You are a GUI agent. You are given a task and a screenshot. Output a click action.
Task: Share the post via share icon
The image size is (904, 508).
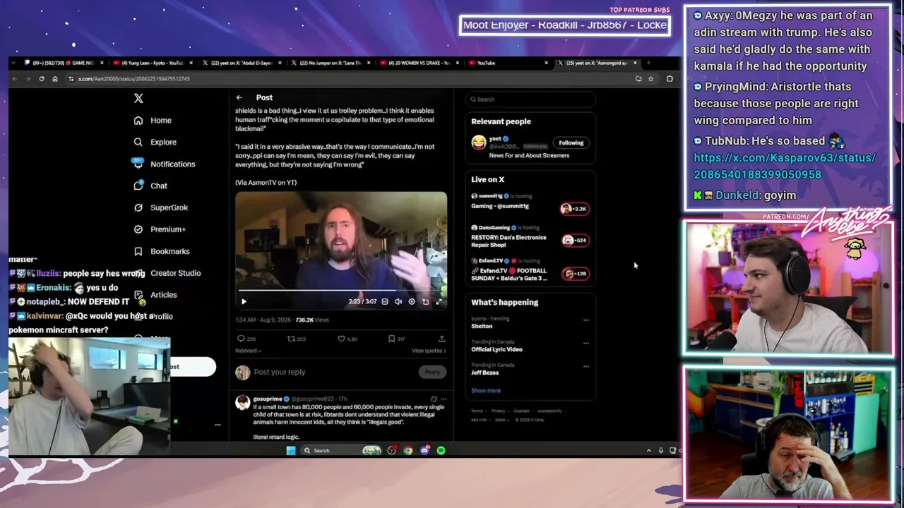[x=441, y=339]
